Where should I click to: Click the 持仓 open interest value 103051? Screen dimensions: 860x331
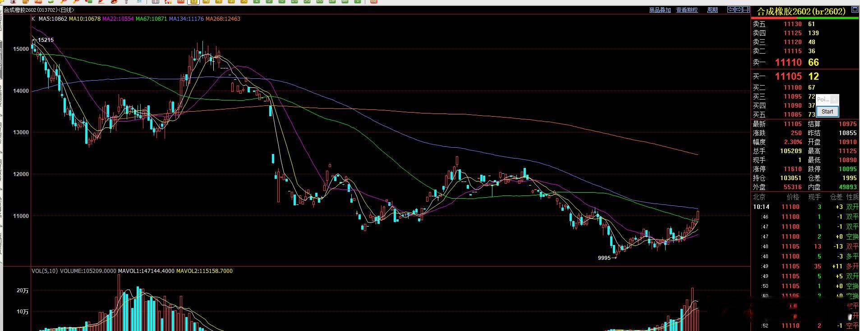pos(791,178)
